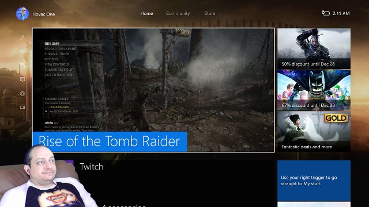Switch to the Store tab
The width and height of the screenshot is (369, 207).
[210, 13]
